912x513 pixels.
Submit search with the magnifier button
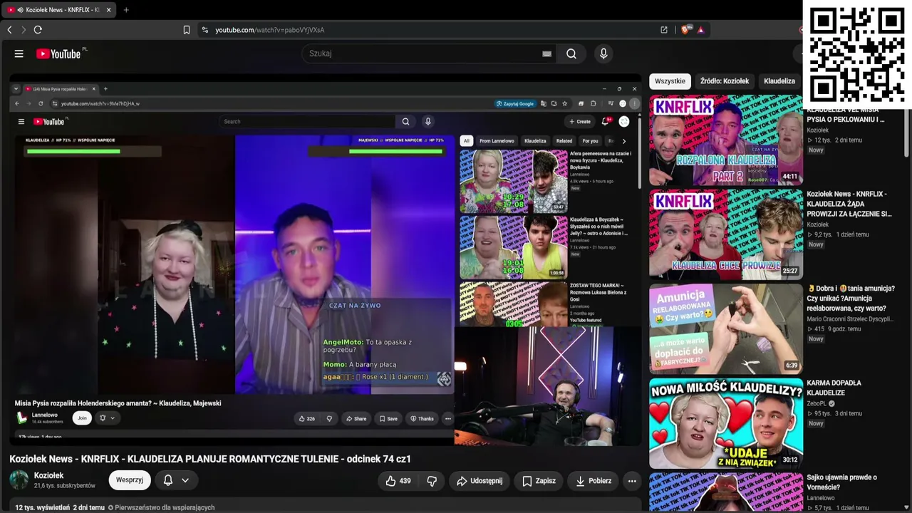[571, 53]
